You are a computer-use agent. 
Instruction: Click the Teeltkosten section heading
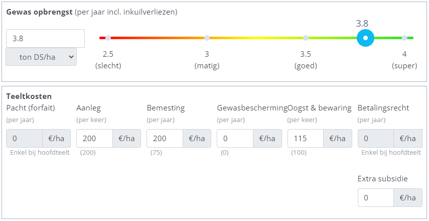(29, 96)
